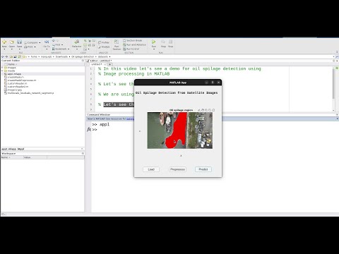Click the up one folder icon
This screenshot has height=254, width=339.
[11, 56]
